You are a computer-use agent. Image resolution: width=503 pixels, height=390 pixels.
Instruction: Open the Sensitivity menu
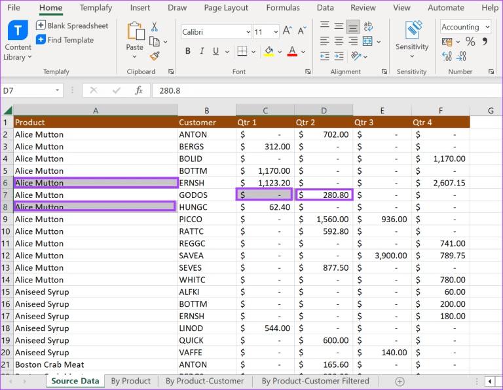tap(412, 40)
